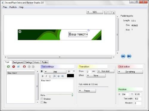Click the 'Publishing info' label
Image resolution: width=149 pixels, height=111 pixels.
point(127,16)
